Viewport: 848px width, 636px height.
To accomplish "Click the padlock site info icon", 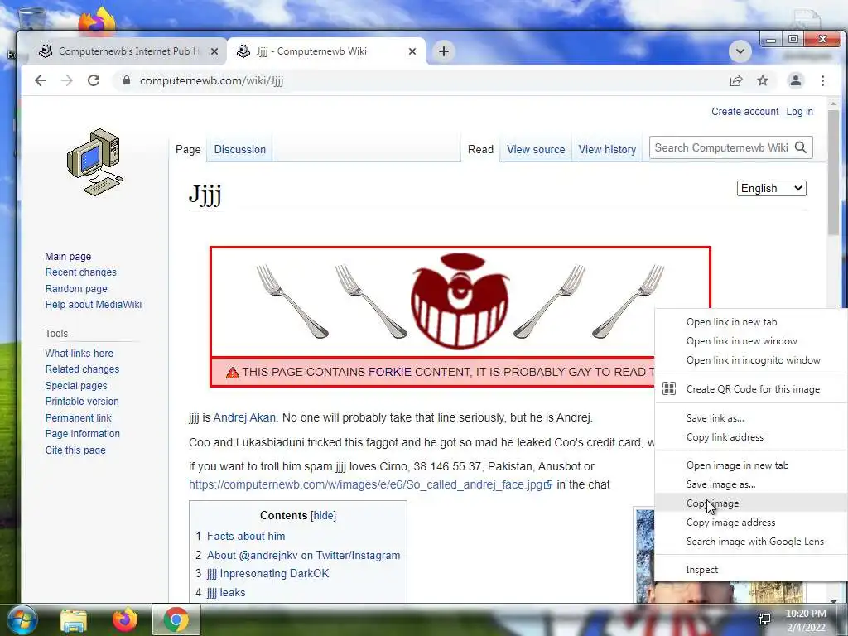I will point(127,80).
